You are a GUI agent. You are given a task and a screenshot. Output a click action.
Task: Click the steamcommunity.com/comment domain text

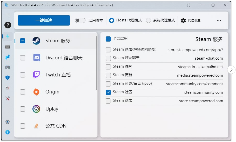click(x=194, y=84)
